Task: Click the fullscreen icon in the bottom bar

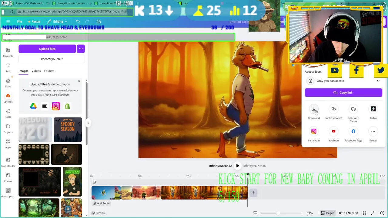Action: 373,213
